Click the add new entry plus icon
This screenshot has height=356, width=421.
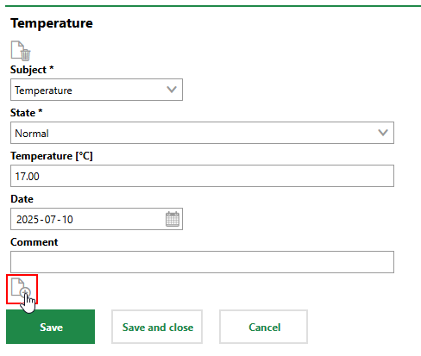click(21, 288)
